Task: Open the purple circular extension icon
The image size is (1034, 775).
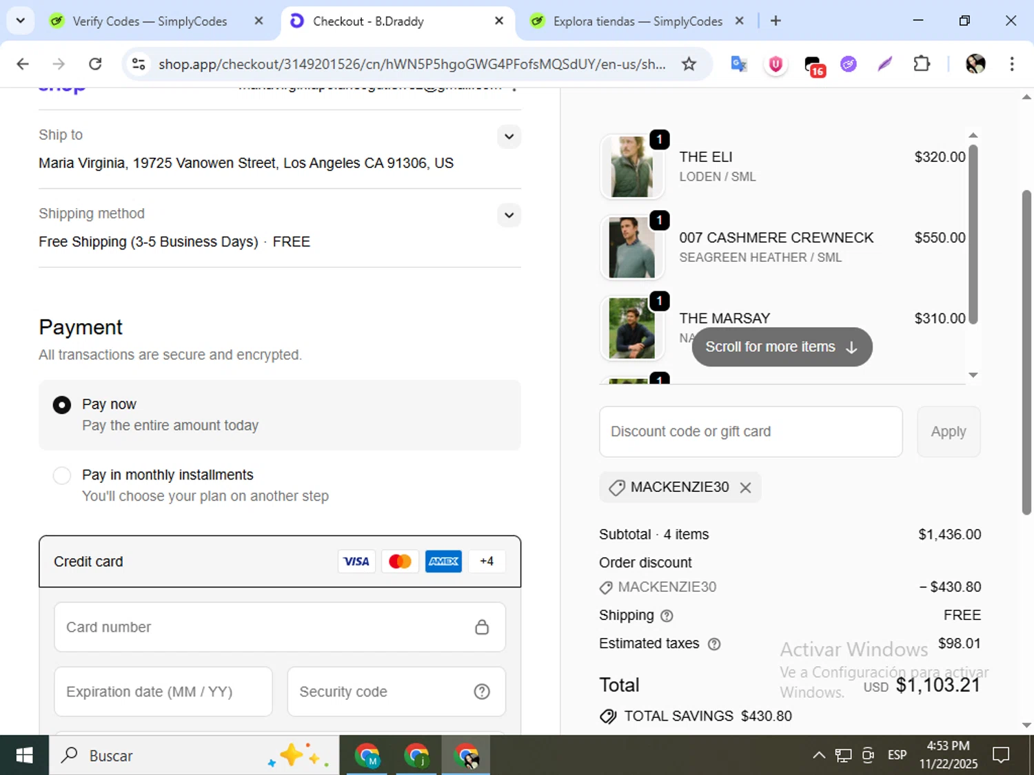Action: (849, 64)
